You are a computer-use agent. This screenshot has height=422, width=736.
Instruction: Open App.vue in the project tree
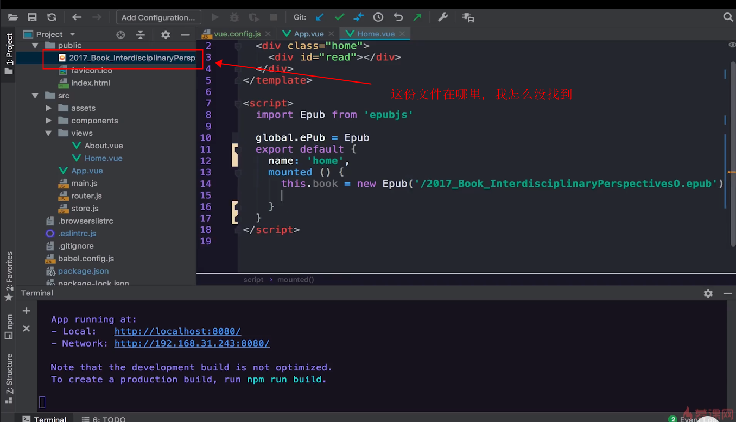pos(87,171)
